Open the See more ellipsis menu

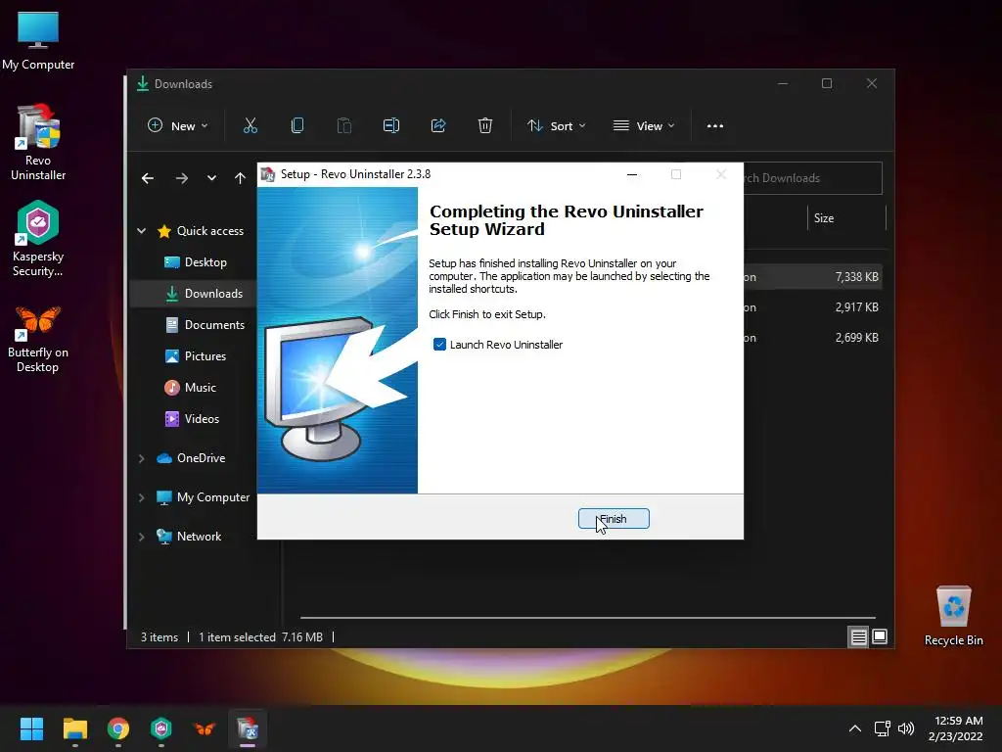click(x=715, y=126)
